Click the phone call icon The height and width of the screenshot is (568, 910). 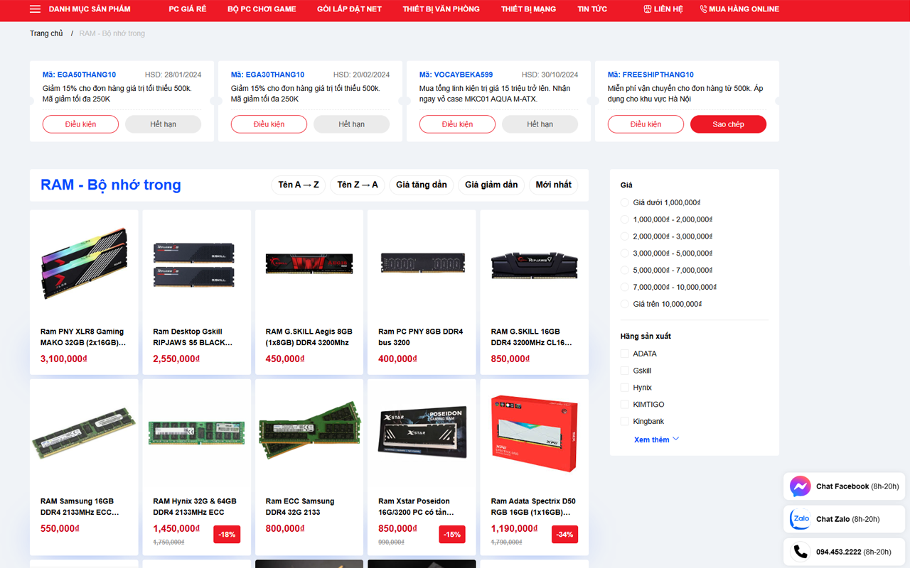[800, 552]
